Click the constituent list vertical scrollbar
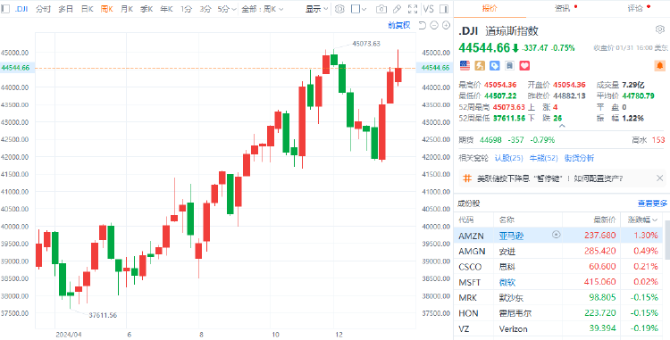This screenshot has height=340, width=670. [667, 239]
